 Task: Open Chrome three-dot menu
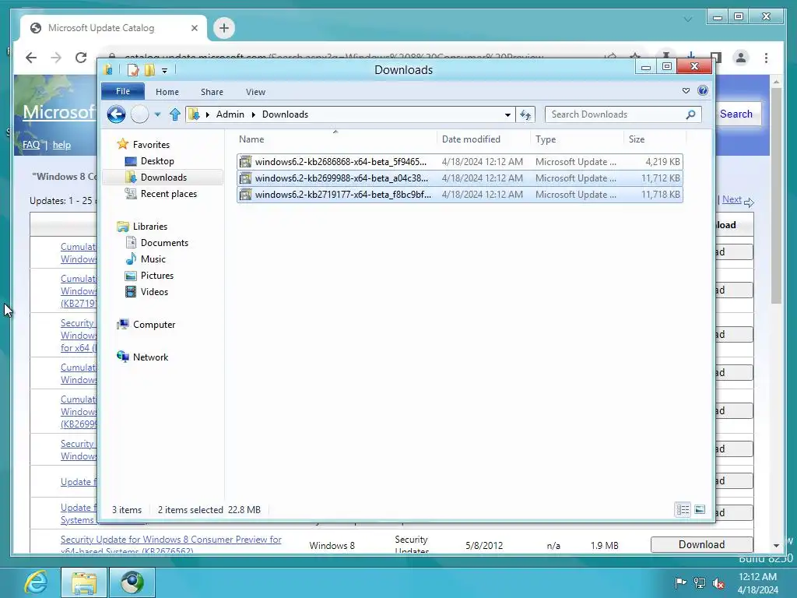tap(766, 58)
